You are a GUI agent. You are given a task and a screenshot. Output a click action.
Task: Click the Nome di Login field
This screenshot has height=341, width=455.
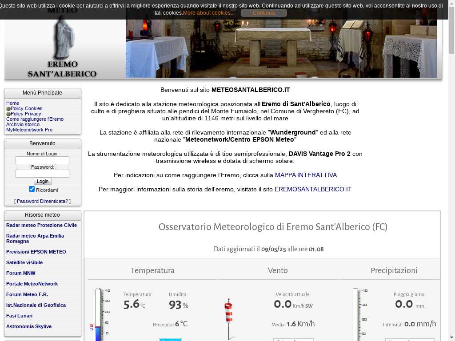click(42, 160)
